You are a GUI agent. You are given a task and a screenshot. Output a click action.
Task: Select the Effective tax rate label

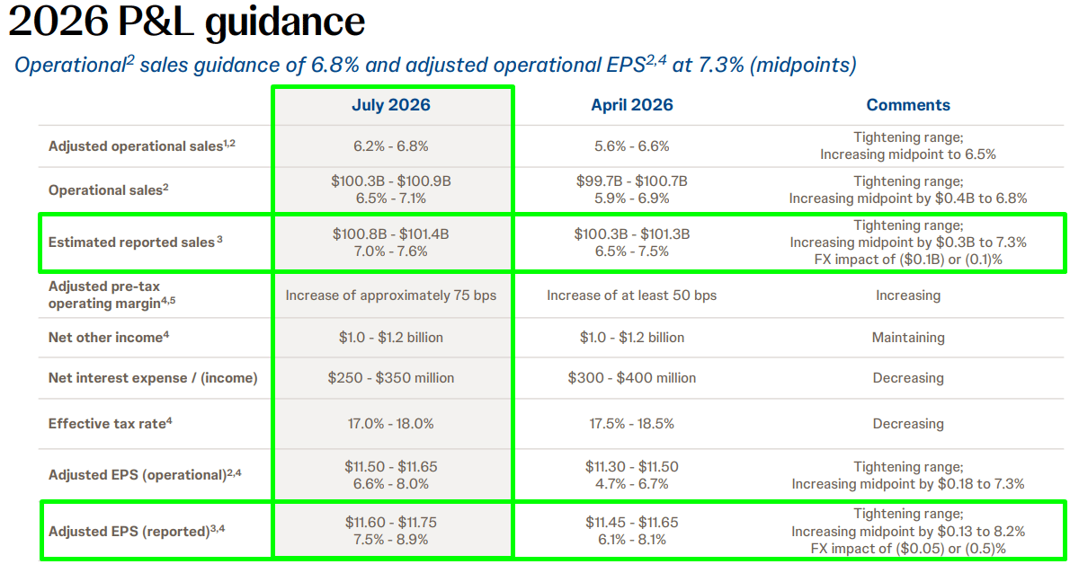pyautogui.click(x=110, y=424)
